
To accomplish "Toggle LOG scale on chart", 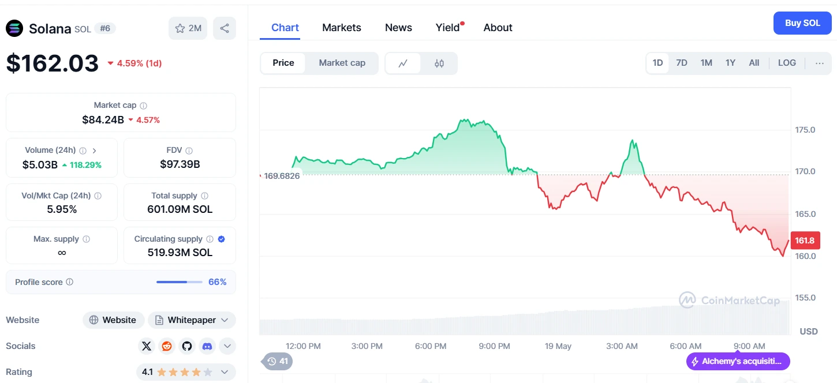I will tap(787, 63).
